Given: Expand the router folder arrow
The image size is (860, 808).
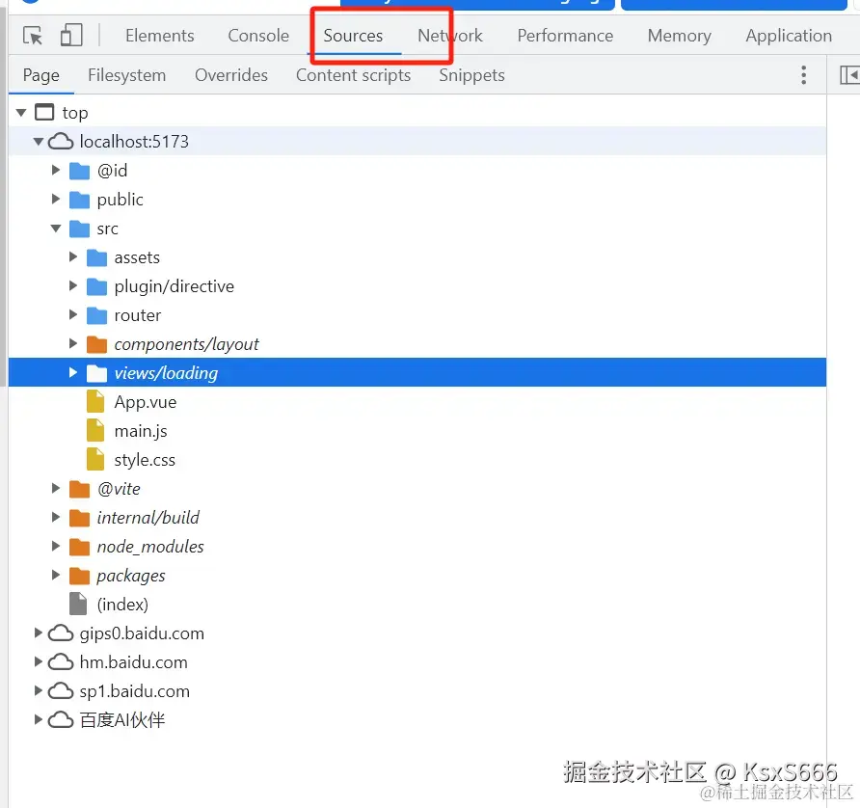Looking at the screenshot, I should (x=73, y=315).
